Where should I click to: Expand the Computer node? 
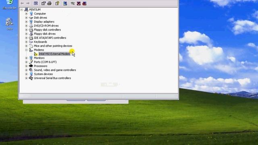(26, 14)
